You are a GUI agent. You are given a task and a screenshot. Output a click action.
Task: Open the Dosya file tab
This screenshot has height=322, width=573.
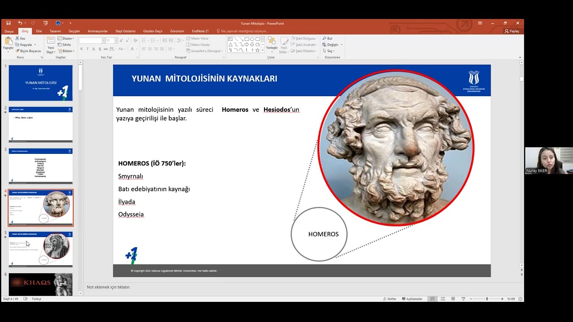tap(9, 31)
